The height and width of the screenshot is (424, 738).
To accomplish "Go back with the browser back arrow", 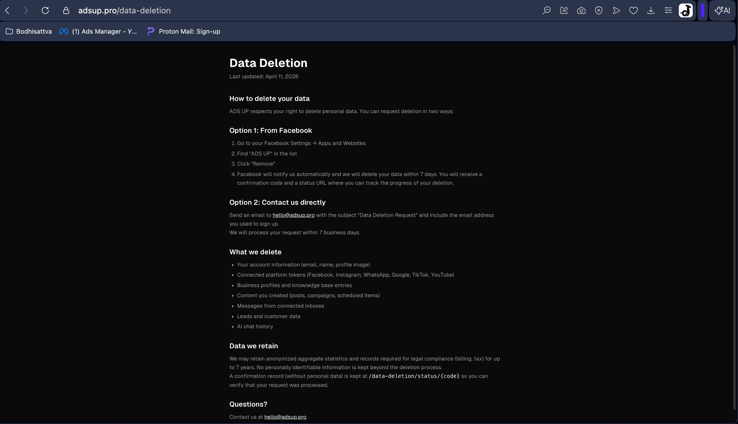I will pos(8,10).
